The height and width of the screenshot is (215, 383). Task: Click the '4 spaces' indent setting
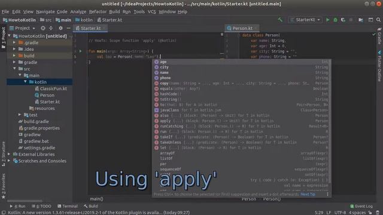pos(357,213)
